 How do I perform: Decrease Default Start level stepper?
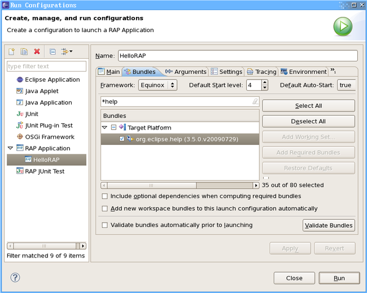point(264,88)
